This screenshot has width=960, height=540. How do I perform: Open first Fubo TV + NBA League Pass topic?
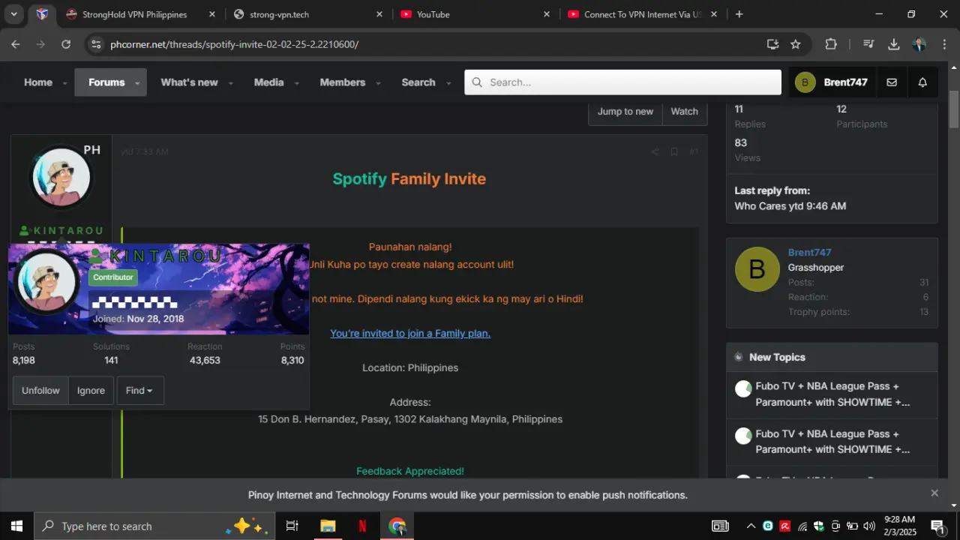click(832, 394)
